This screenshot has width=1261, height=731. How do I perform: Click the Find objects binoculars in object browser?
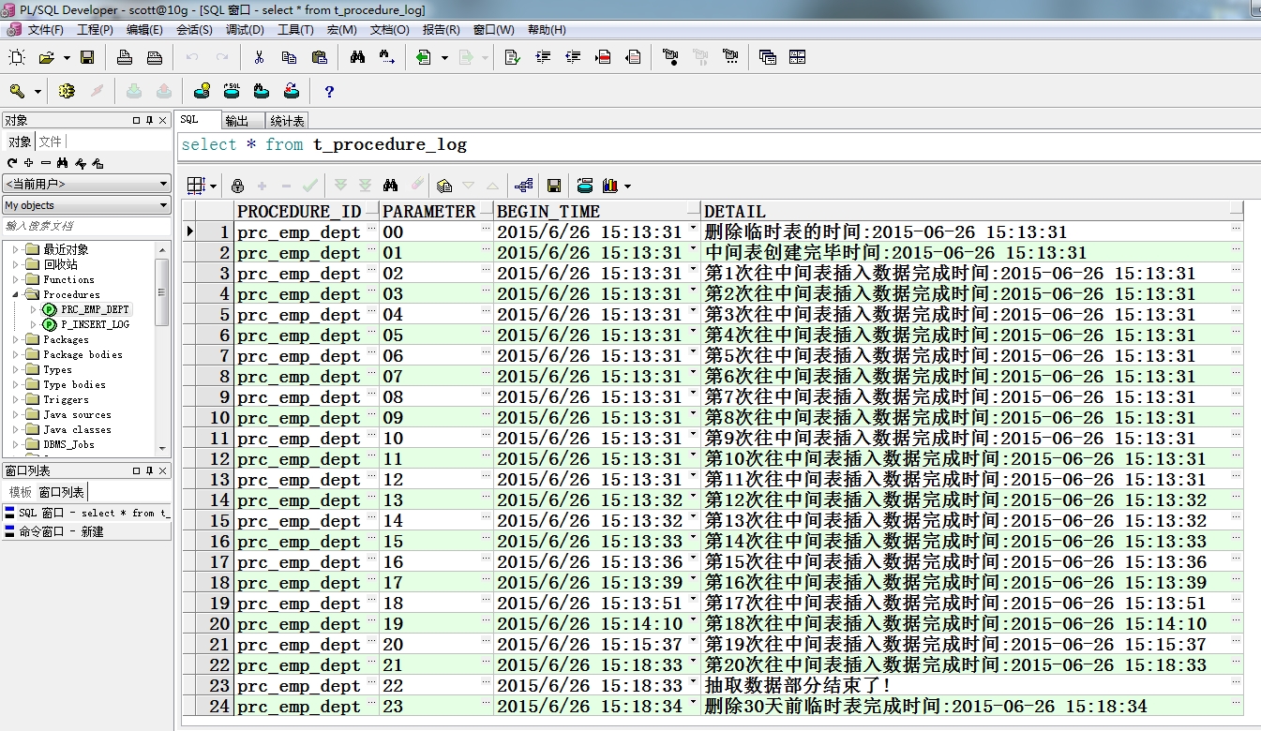click(x=63, y=163)
